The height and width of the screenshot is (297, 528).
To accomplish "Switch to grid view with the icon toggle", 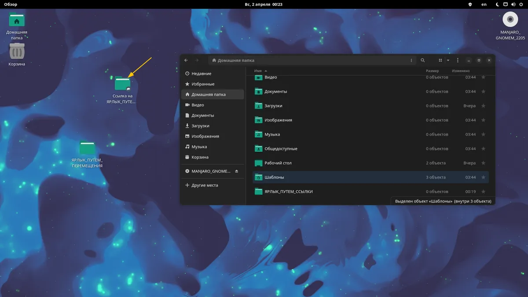I will click(440, 60).
